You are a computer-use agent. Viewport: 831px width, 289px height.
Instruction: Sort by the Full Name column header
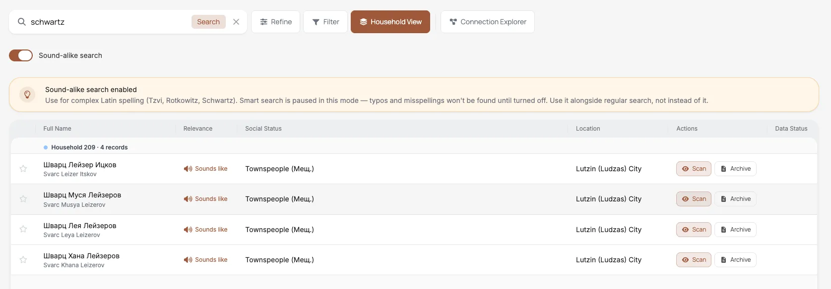pyautogui.click(x=57, y=129)
